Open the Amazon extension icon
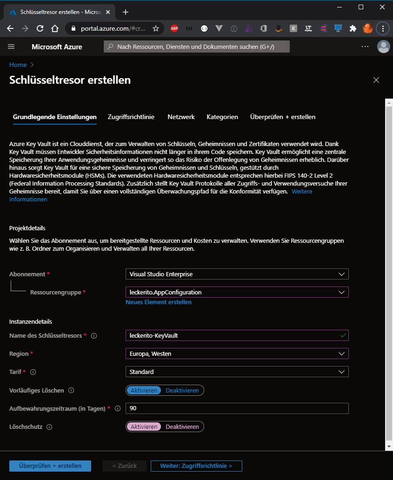The width and height of the screenshot is (393, 480). (279, 28)
